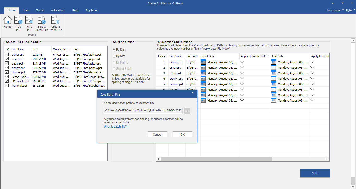This screenshot has width=356, height=189.
Task: Cancel the Save Batch File dialog
Action: 157,134
